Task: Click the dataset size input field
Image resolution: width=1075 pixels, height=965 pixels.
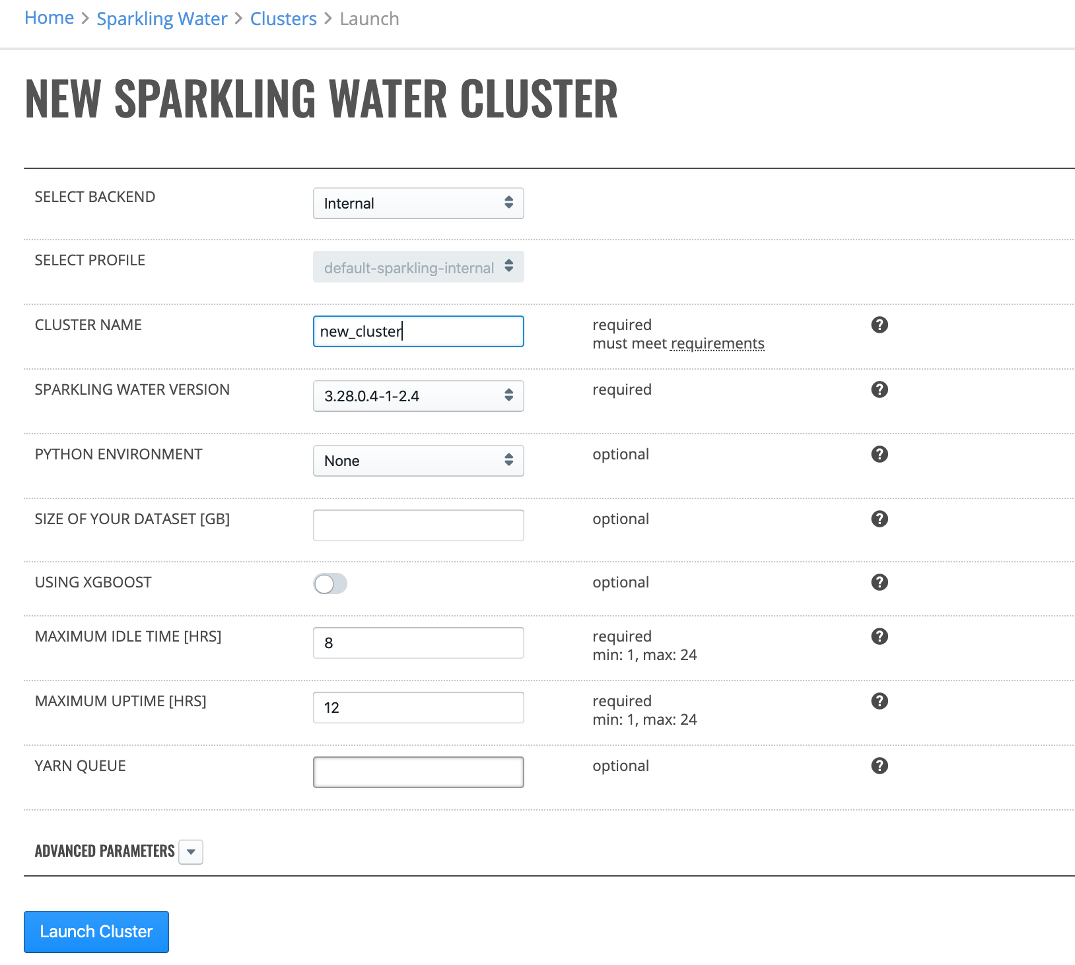Action: click(419, 525)
